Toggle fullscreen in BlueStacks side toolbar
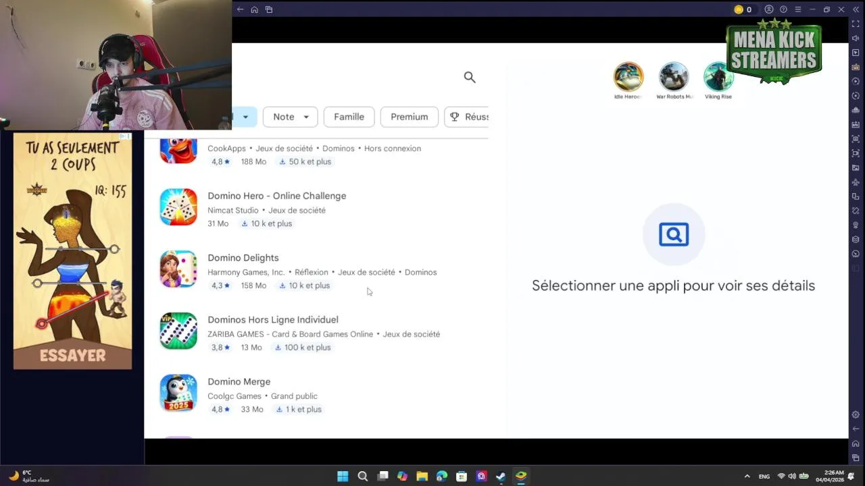The height and width of the screenshot is (486, 865). click(x=856, y=24)
